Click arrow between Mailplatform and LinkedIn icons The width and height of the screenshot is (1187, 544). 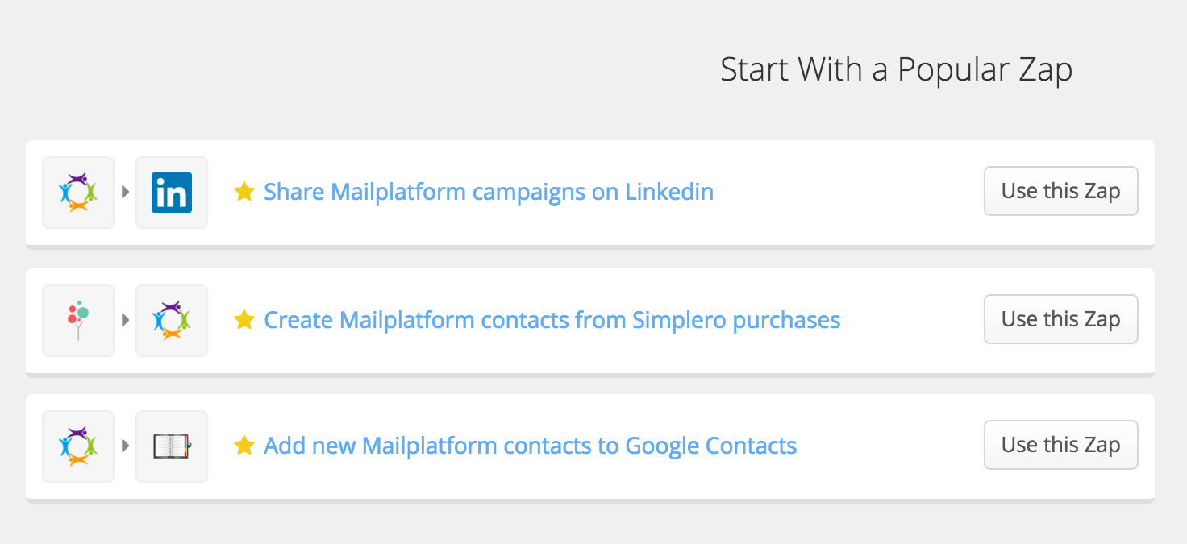(125, 193)
